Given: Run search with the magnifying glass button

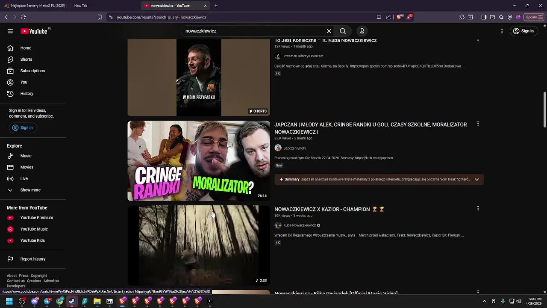Looking at the screenshot, I should [343, 31].
